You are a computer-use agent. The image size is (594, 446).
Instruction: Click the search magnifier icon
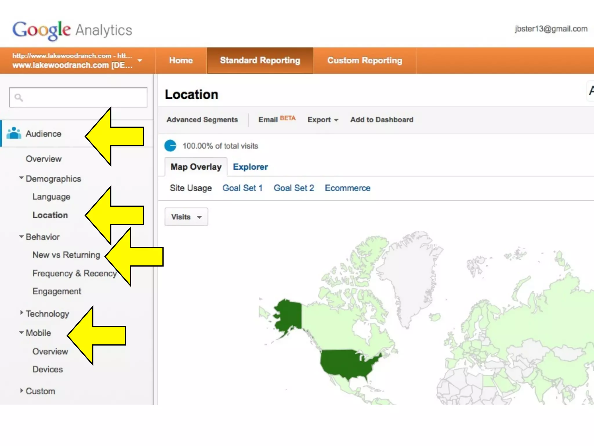pos(19,98)
